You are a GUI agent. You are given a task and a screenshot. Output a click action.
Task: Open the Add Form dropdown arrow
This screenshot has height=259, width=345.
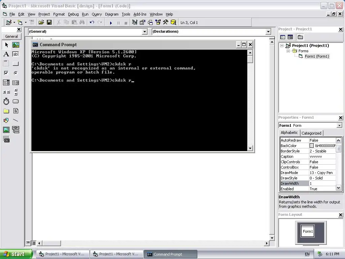click(26, 23)
